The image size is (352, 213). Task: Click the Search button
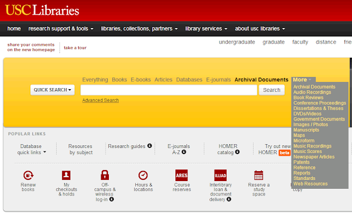pyautogui.click(x=272, y=90)
